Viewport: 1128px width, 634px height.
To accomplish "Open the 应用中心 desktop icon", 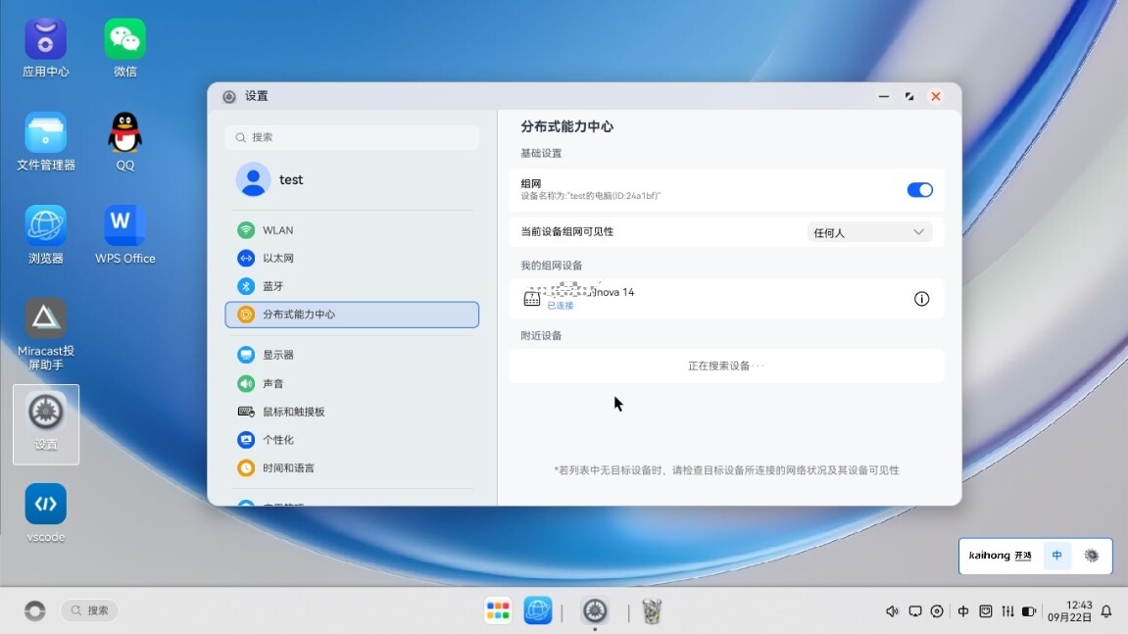I will [x=45, y=47].
